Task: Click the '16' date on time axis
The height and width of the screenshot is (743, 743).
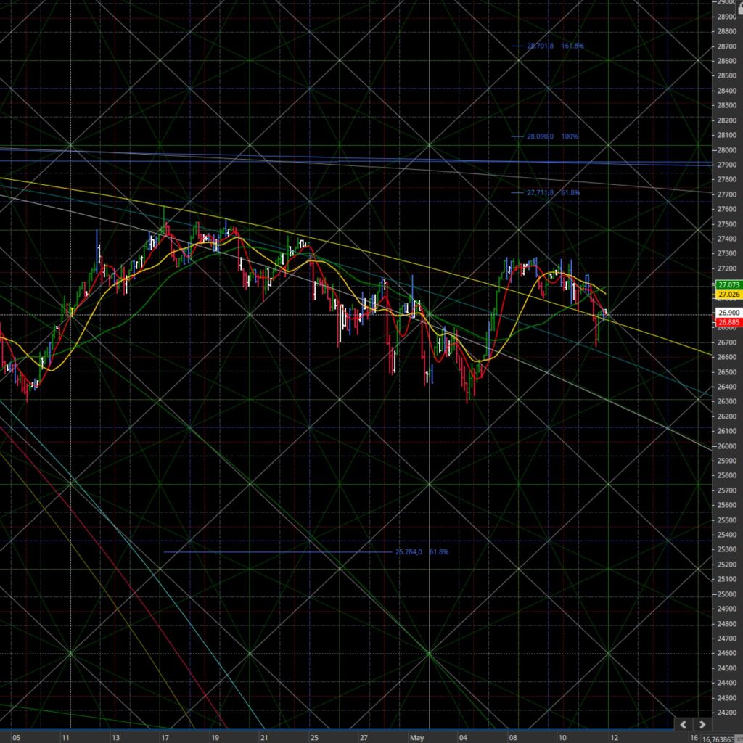Action: pos(694,738)
